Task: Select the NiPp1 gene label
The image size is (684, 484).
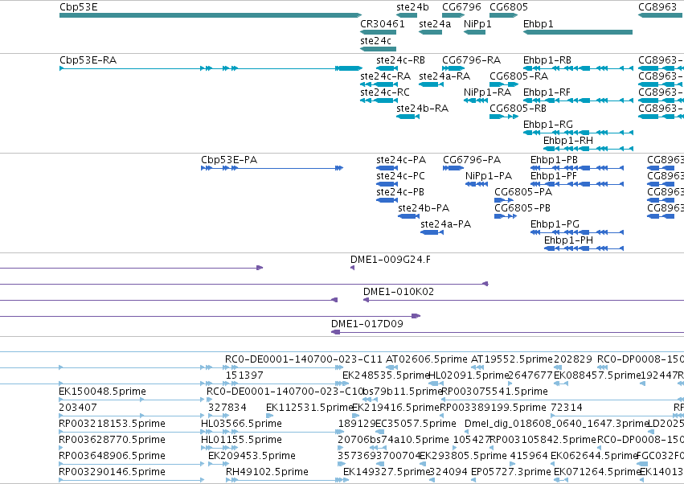Action: tap(477, 23)
